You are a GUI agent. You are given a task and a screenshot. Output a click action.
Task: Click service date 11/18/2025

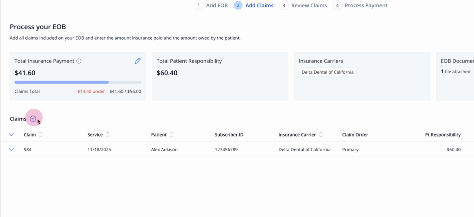point(99,150)
